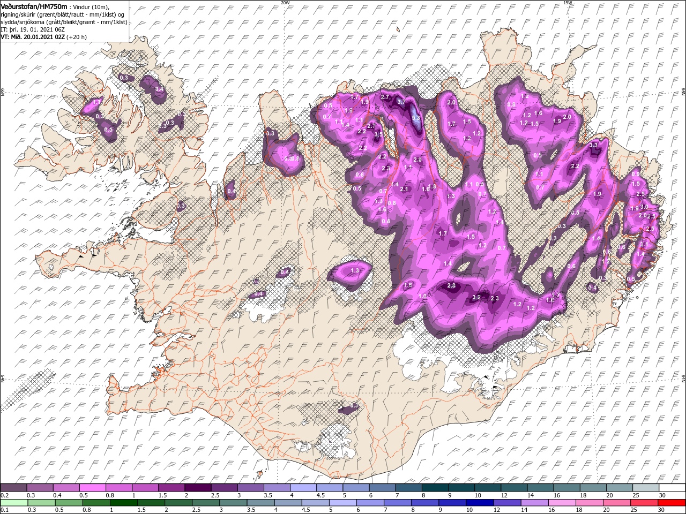Click rain legend swatch between 3 and 3.5
Viewport: 686px width, 514px height.
tap(233, 503)
